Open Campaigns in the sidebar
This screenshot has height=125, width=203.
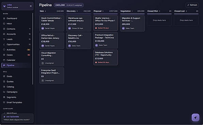(x=16, y=92)
